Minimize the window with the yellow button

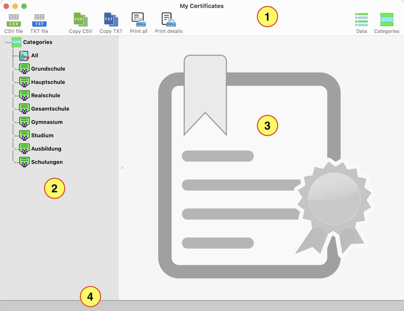point(15,6)
